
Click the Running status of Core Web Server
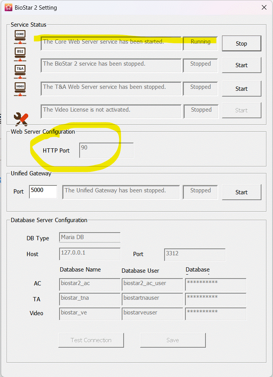(200, 44)
